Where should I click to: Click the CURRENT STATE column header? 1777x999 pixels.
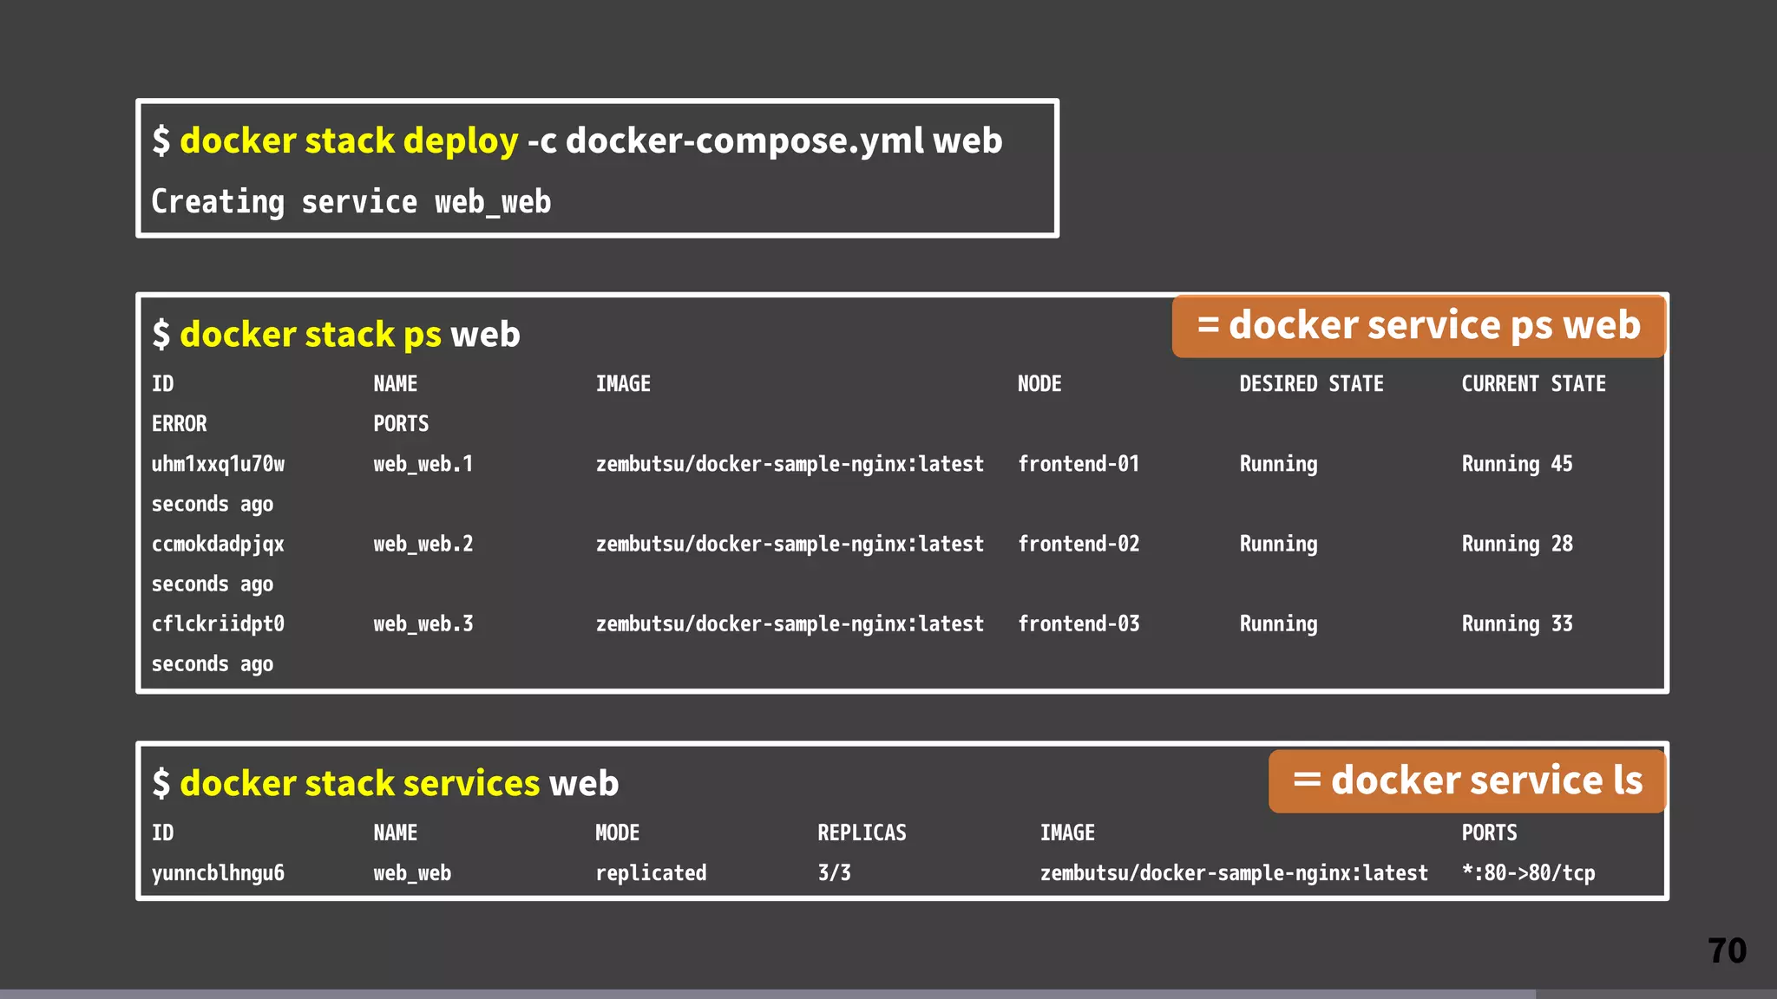click(1533, 384)
